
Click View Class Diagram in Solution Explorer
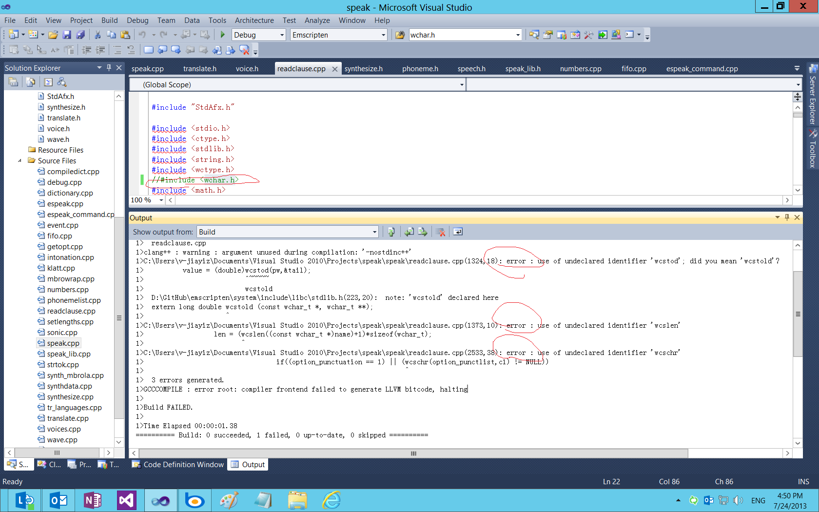tap(62, 82)
